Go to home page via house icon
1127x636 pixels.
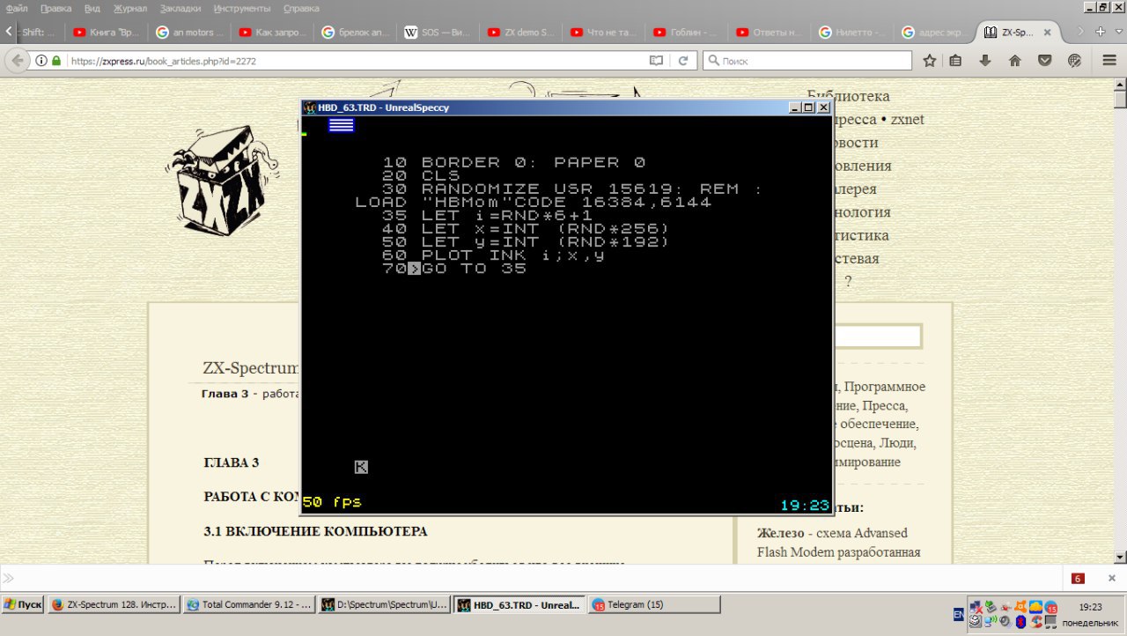[1014, 61]
